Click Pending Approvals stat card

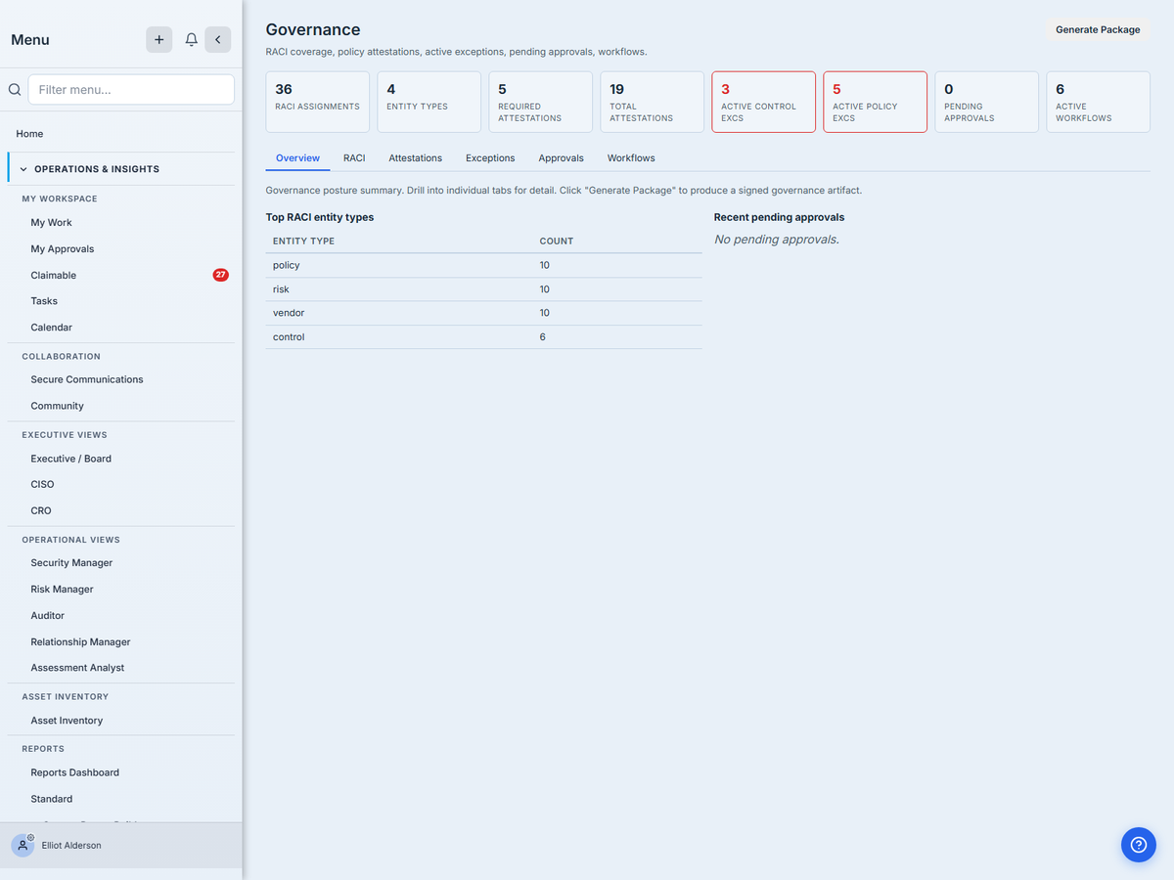click(987, 102)
